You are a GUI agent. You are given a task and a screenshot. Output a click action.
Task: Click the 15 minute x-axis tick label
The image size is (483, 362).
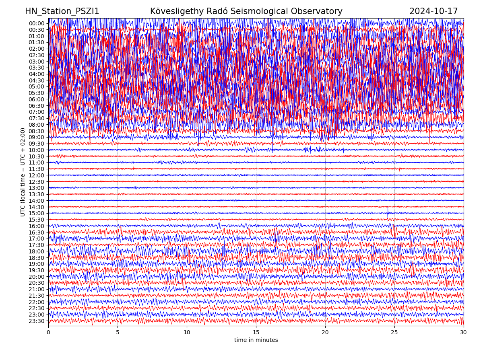coord(256,333)
